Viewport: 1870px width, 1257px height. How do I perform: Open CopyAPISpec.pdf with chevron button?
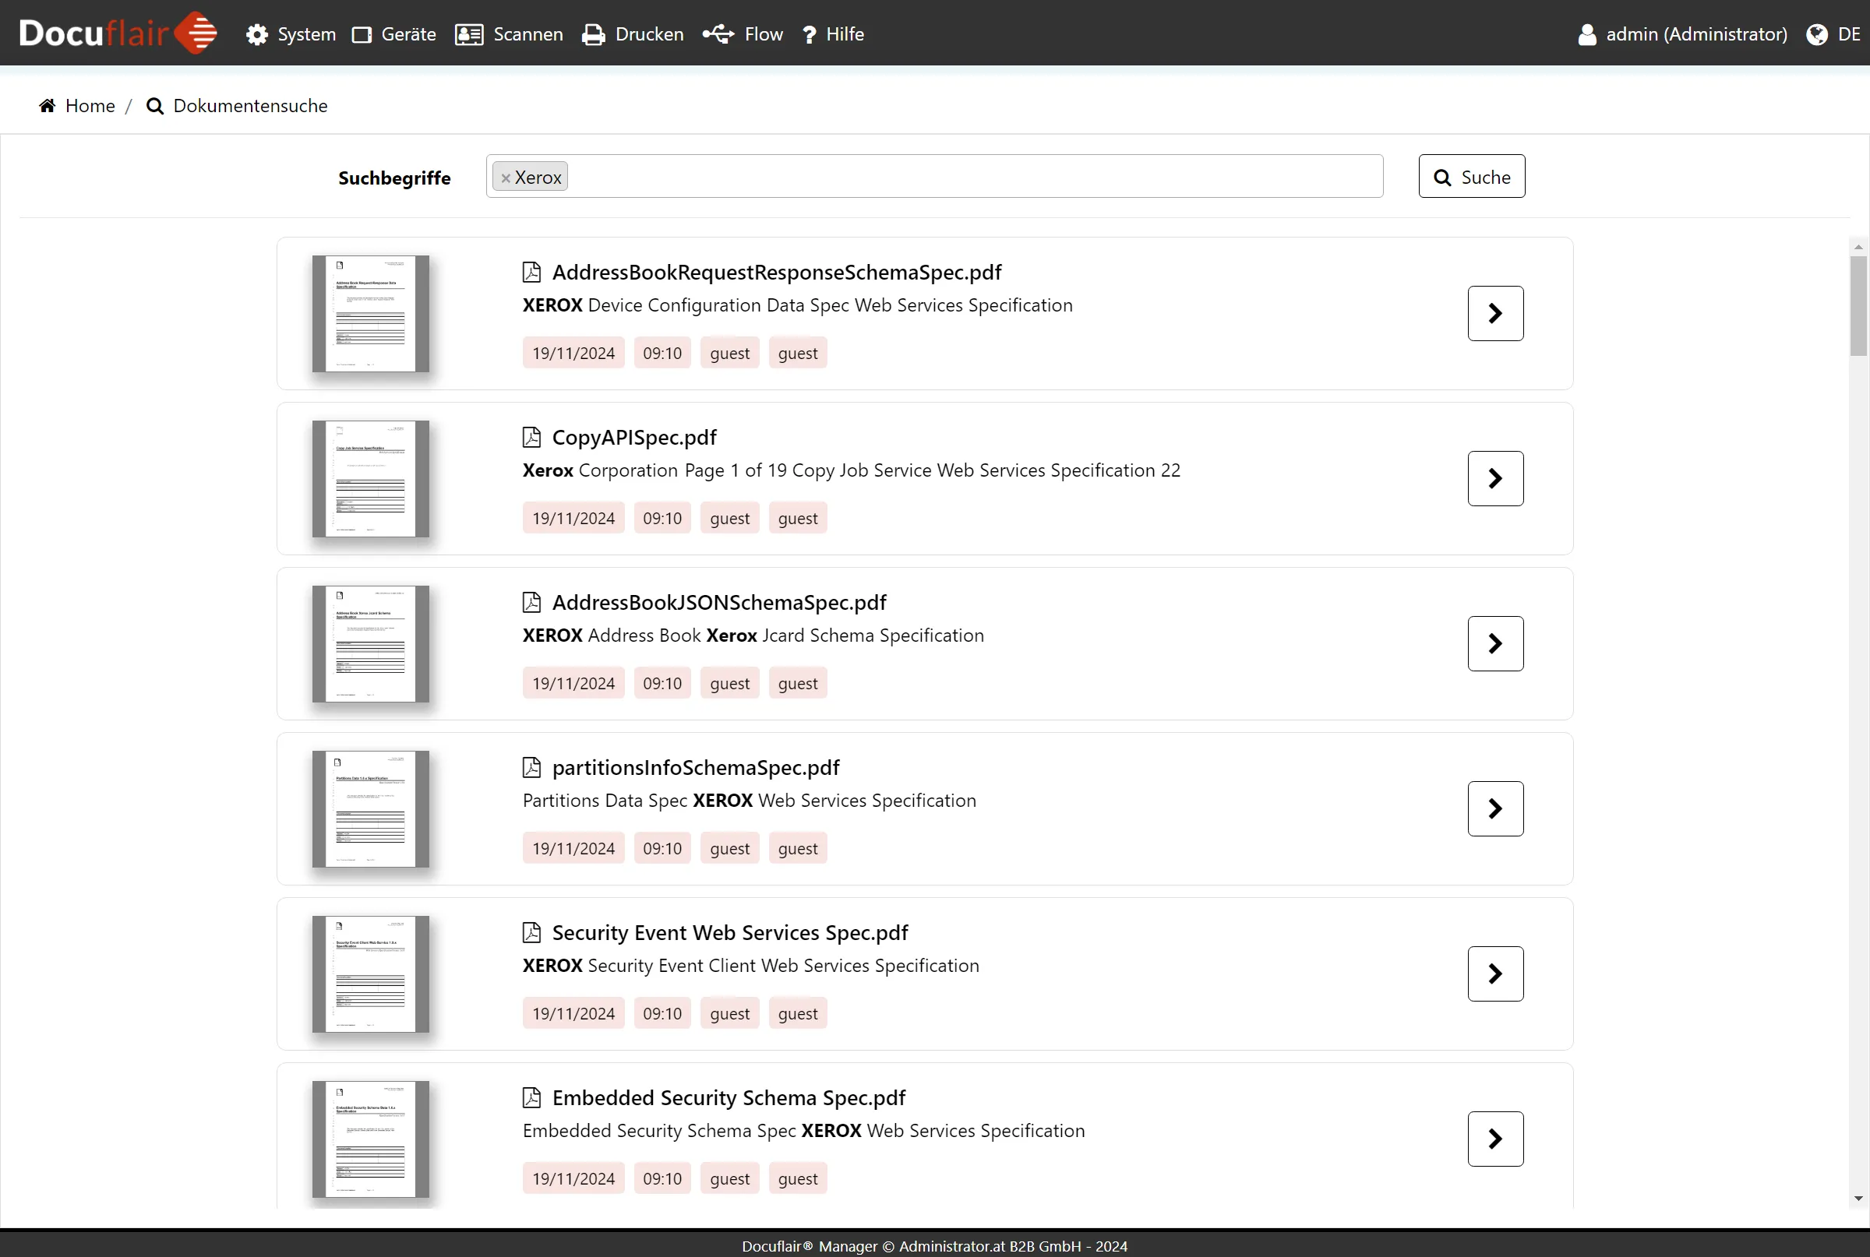(1495, 479)
